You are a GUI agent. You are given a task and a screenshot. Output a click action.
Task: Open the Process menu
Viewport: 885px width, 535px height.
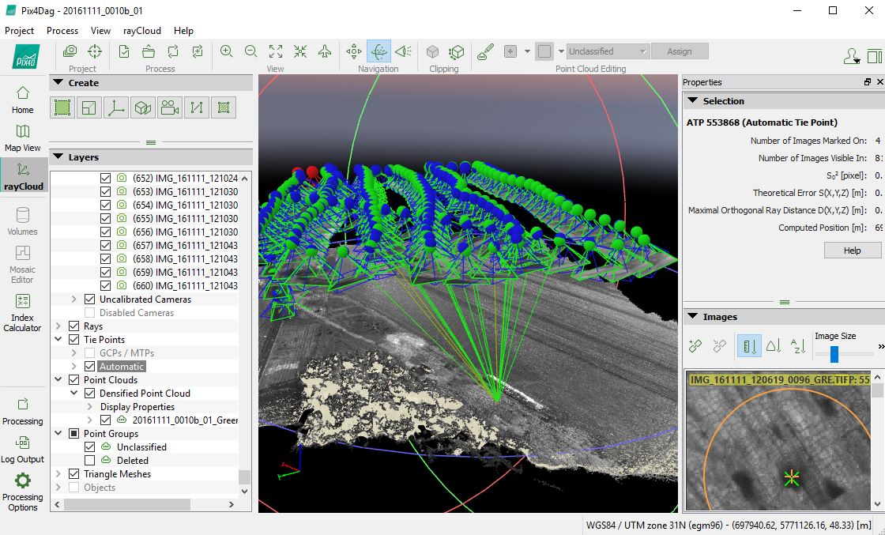pyautogui.click(x=62, y=31)
